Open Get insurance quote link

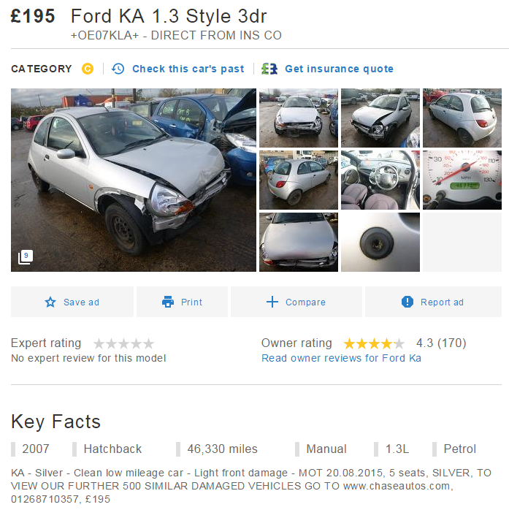340,69
